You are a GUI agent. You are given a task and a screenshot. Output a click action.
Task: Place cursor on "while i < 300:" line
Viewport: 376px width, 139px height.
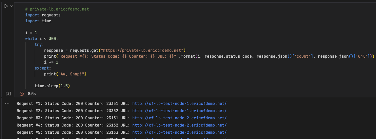coord(42,39)
